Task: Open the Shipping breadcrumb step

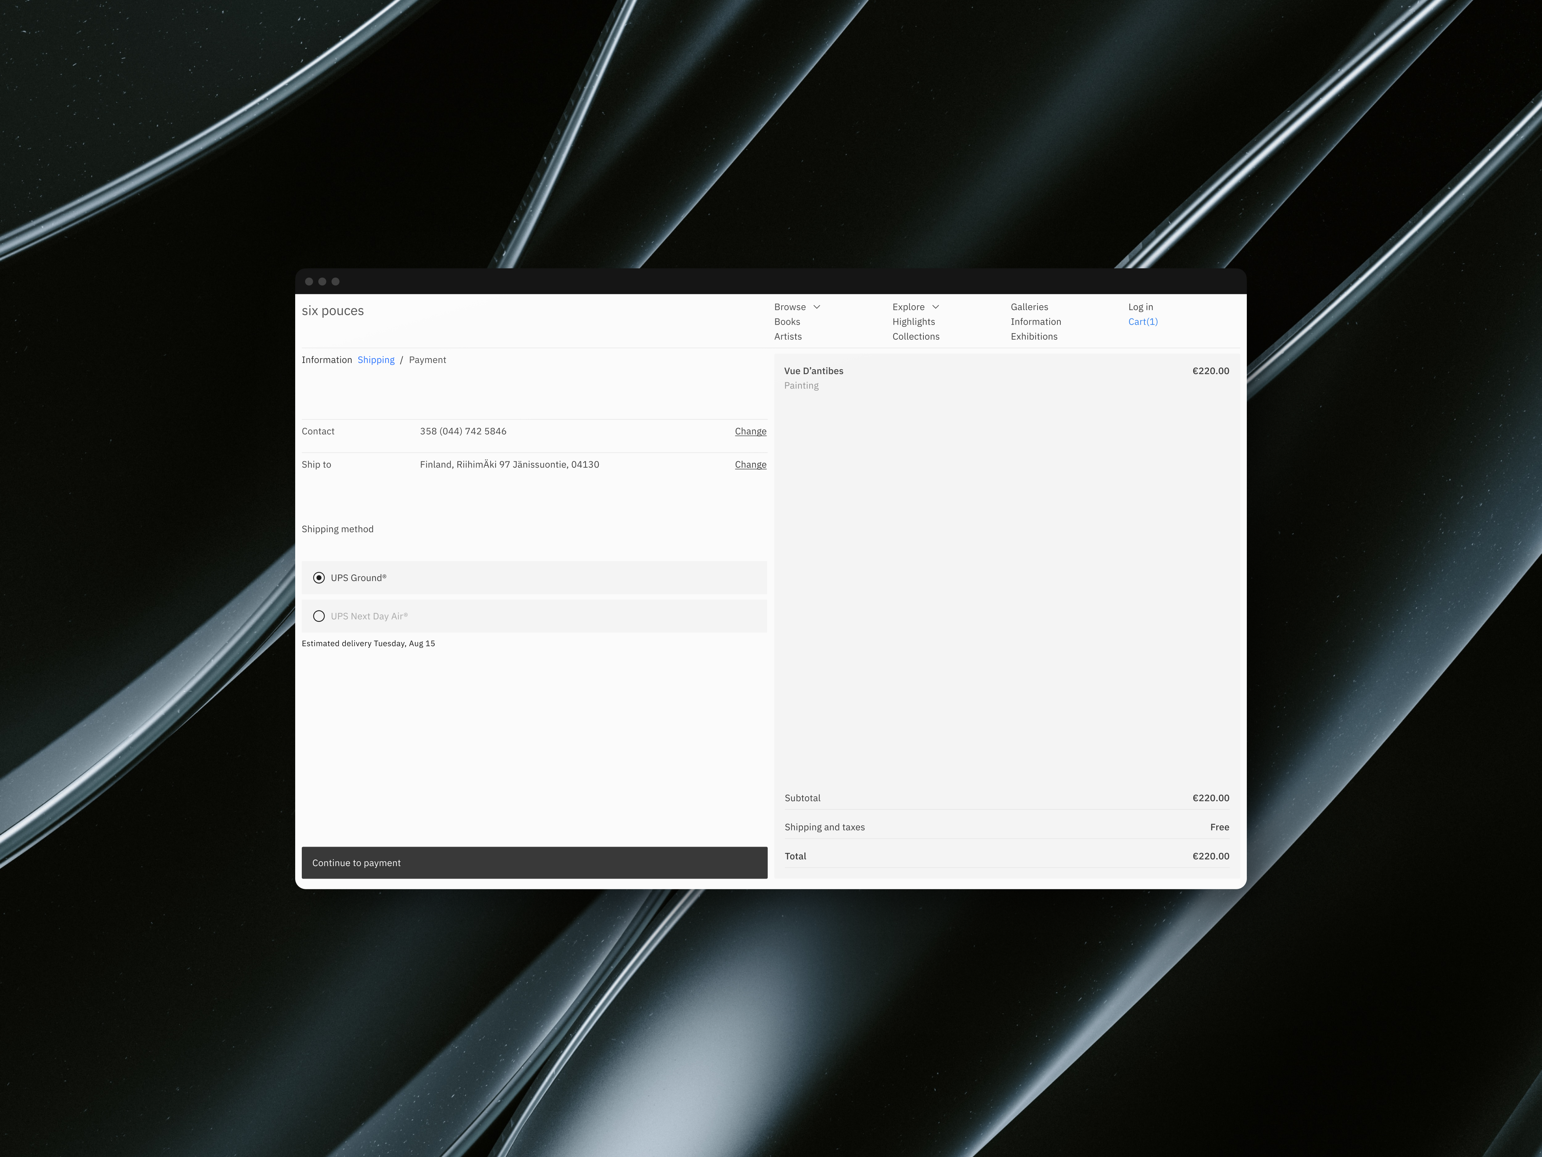Action: coord(376,360)
